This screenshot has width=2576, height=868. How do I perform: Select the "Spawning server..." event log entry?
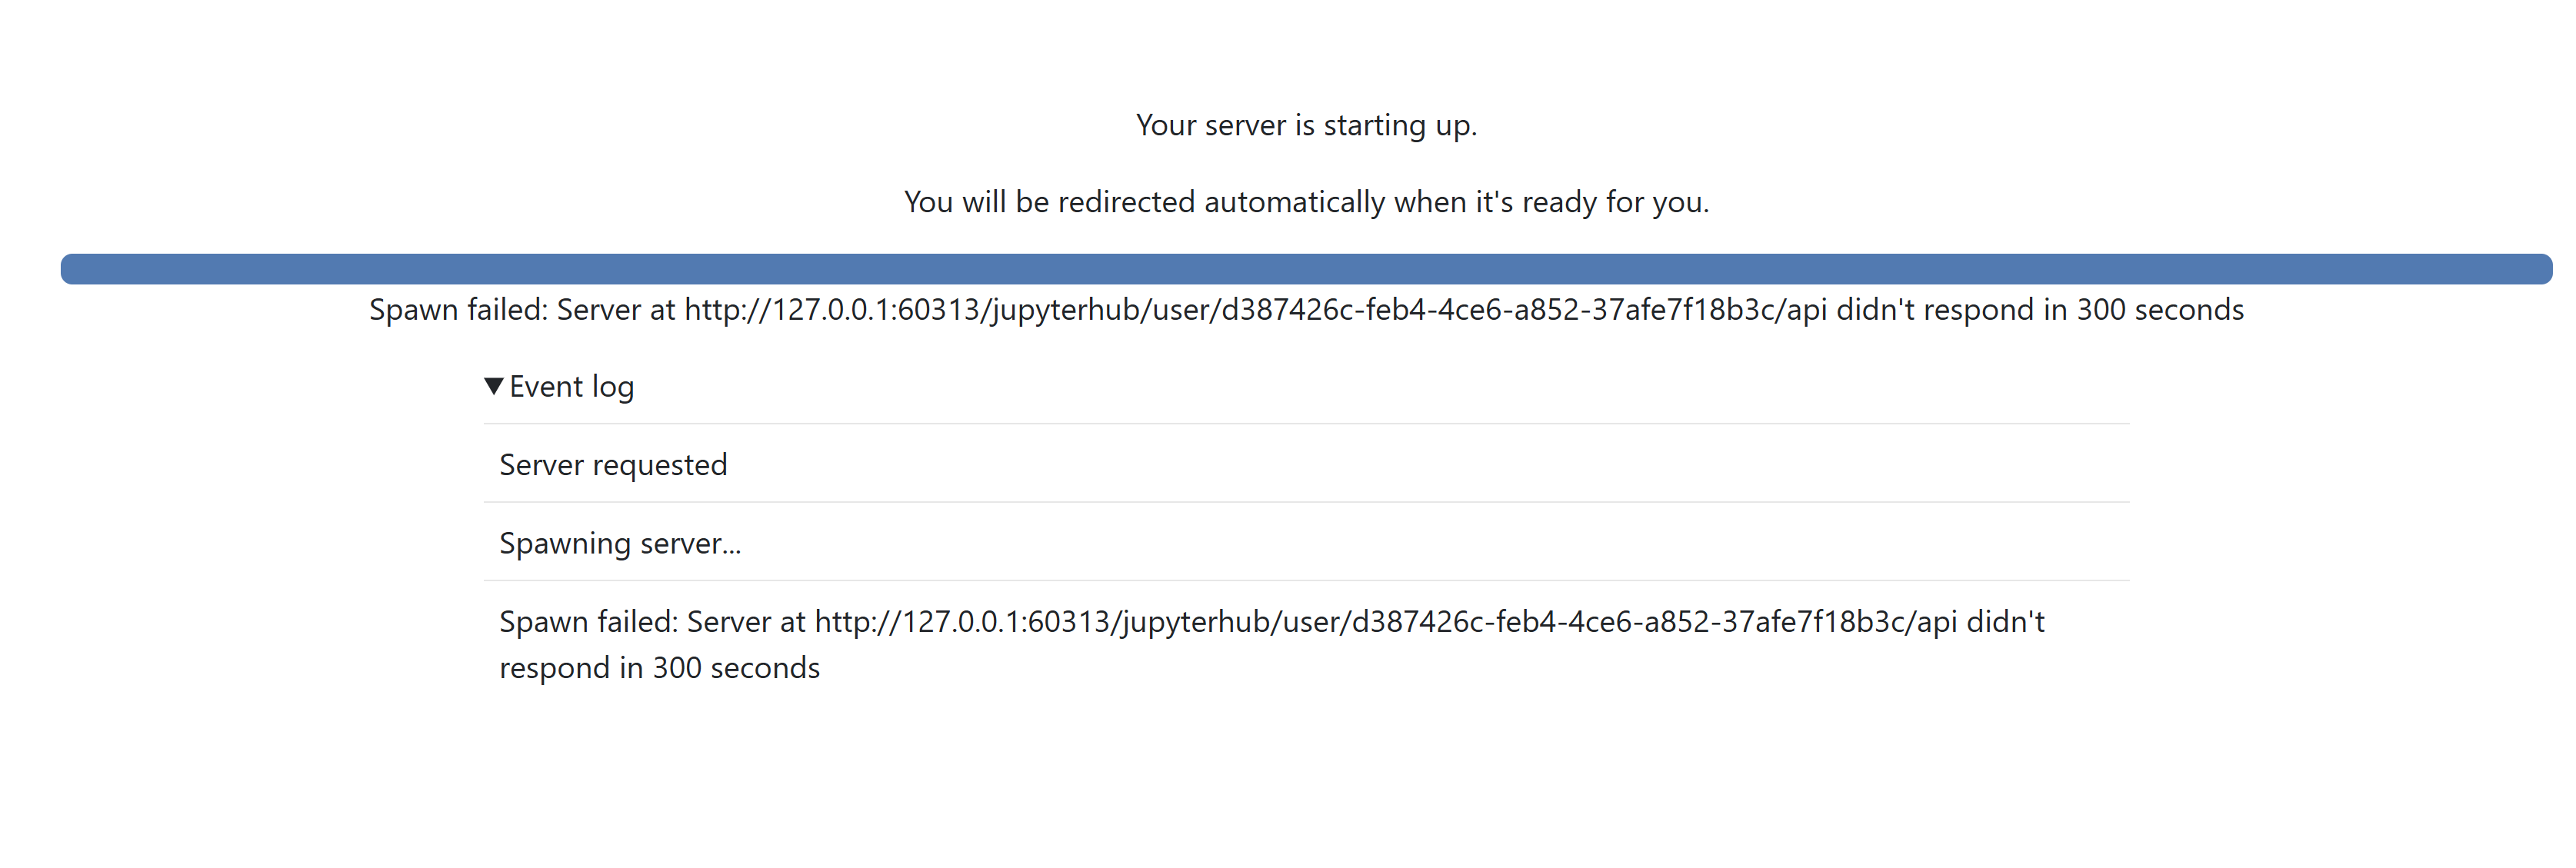(x=620, y=543)
